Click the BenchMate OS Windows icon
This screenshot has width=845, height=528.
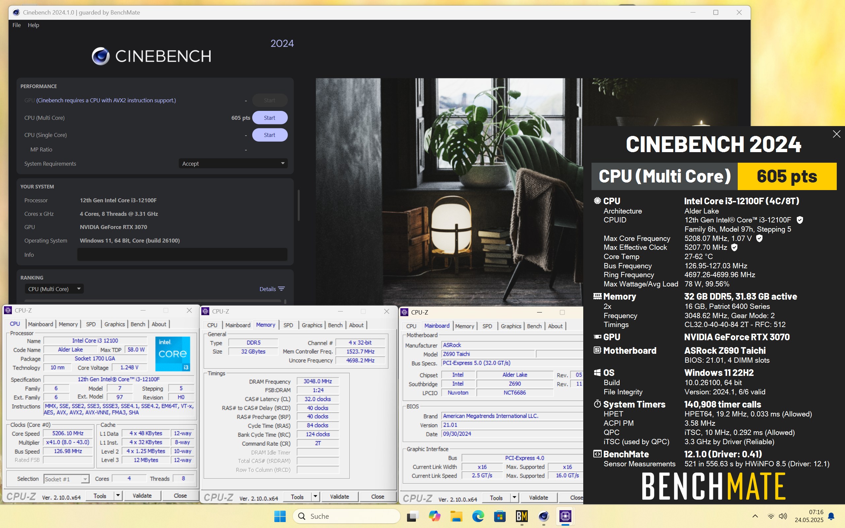click(597, 373)
